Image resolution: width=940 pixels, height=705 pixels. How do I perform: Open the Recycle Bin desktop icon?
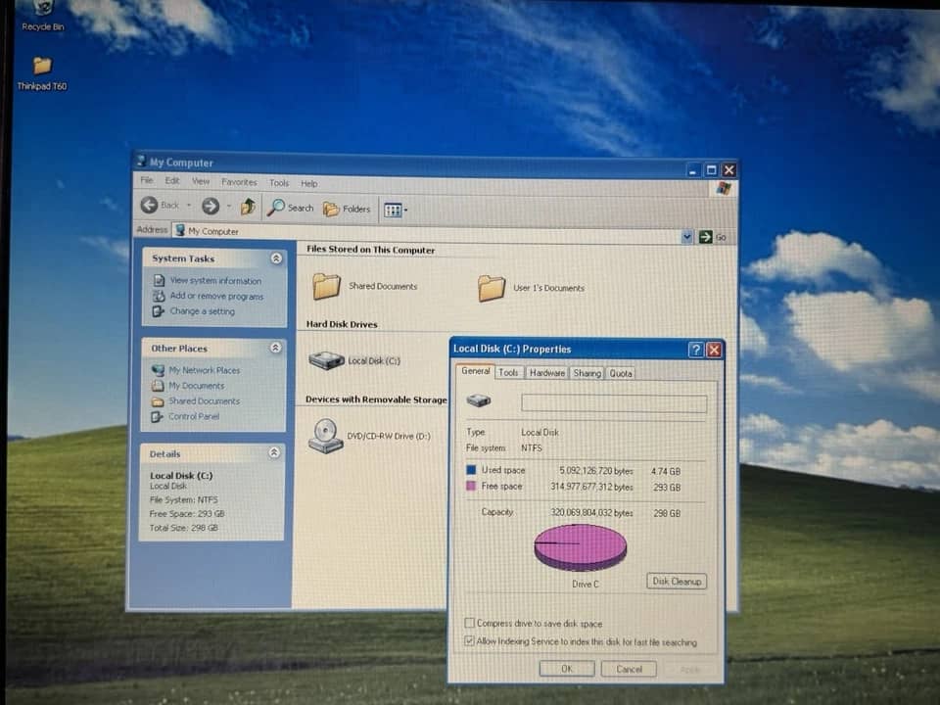click(x=42, y=15)
